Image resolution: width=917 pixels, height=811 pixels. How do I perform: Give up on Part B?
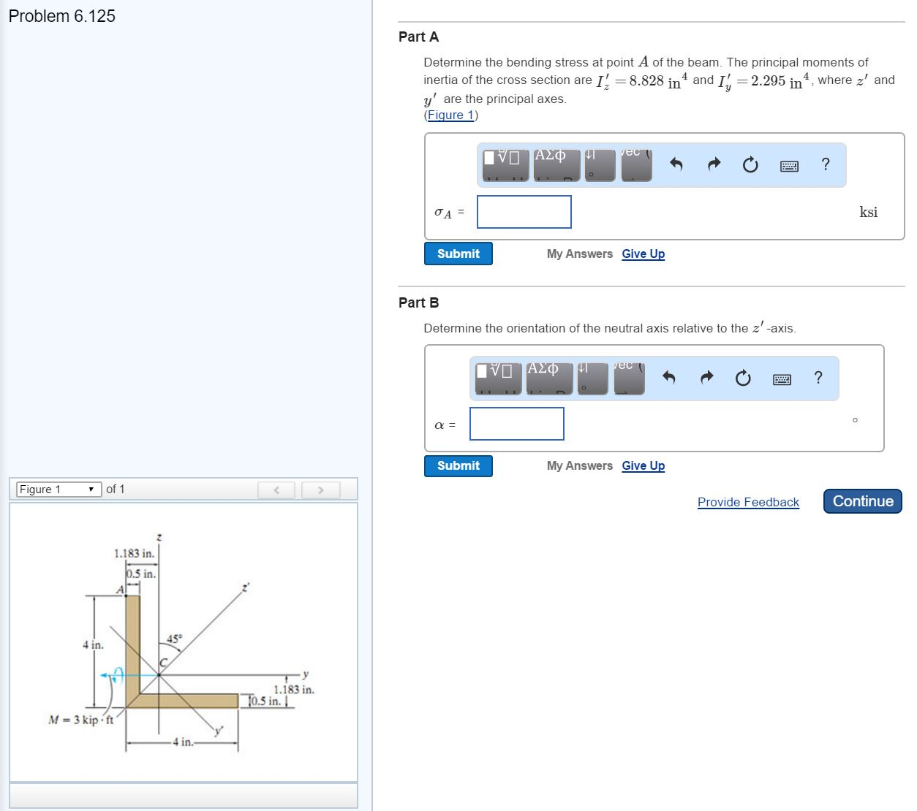tap(644, 465)
